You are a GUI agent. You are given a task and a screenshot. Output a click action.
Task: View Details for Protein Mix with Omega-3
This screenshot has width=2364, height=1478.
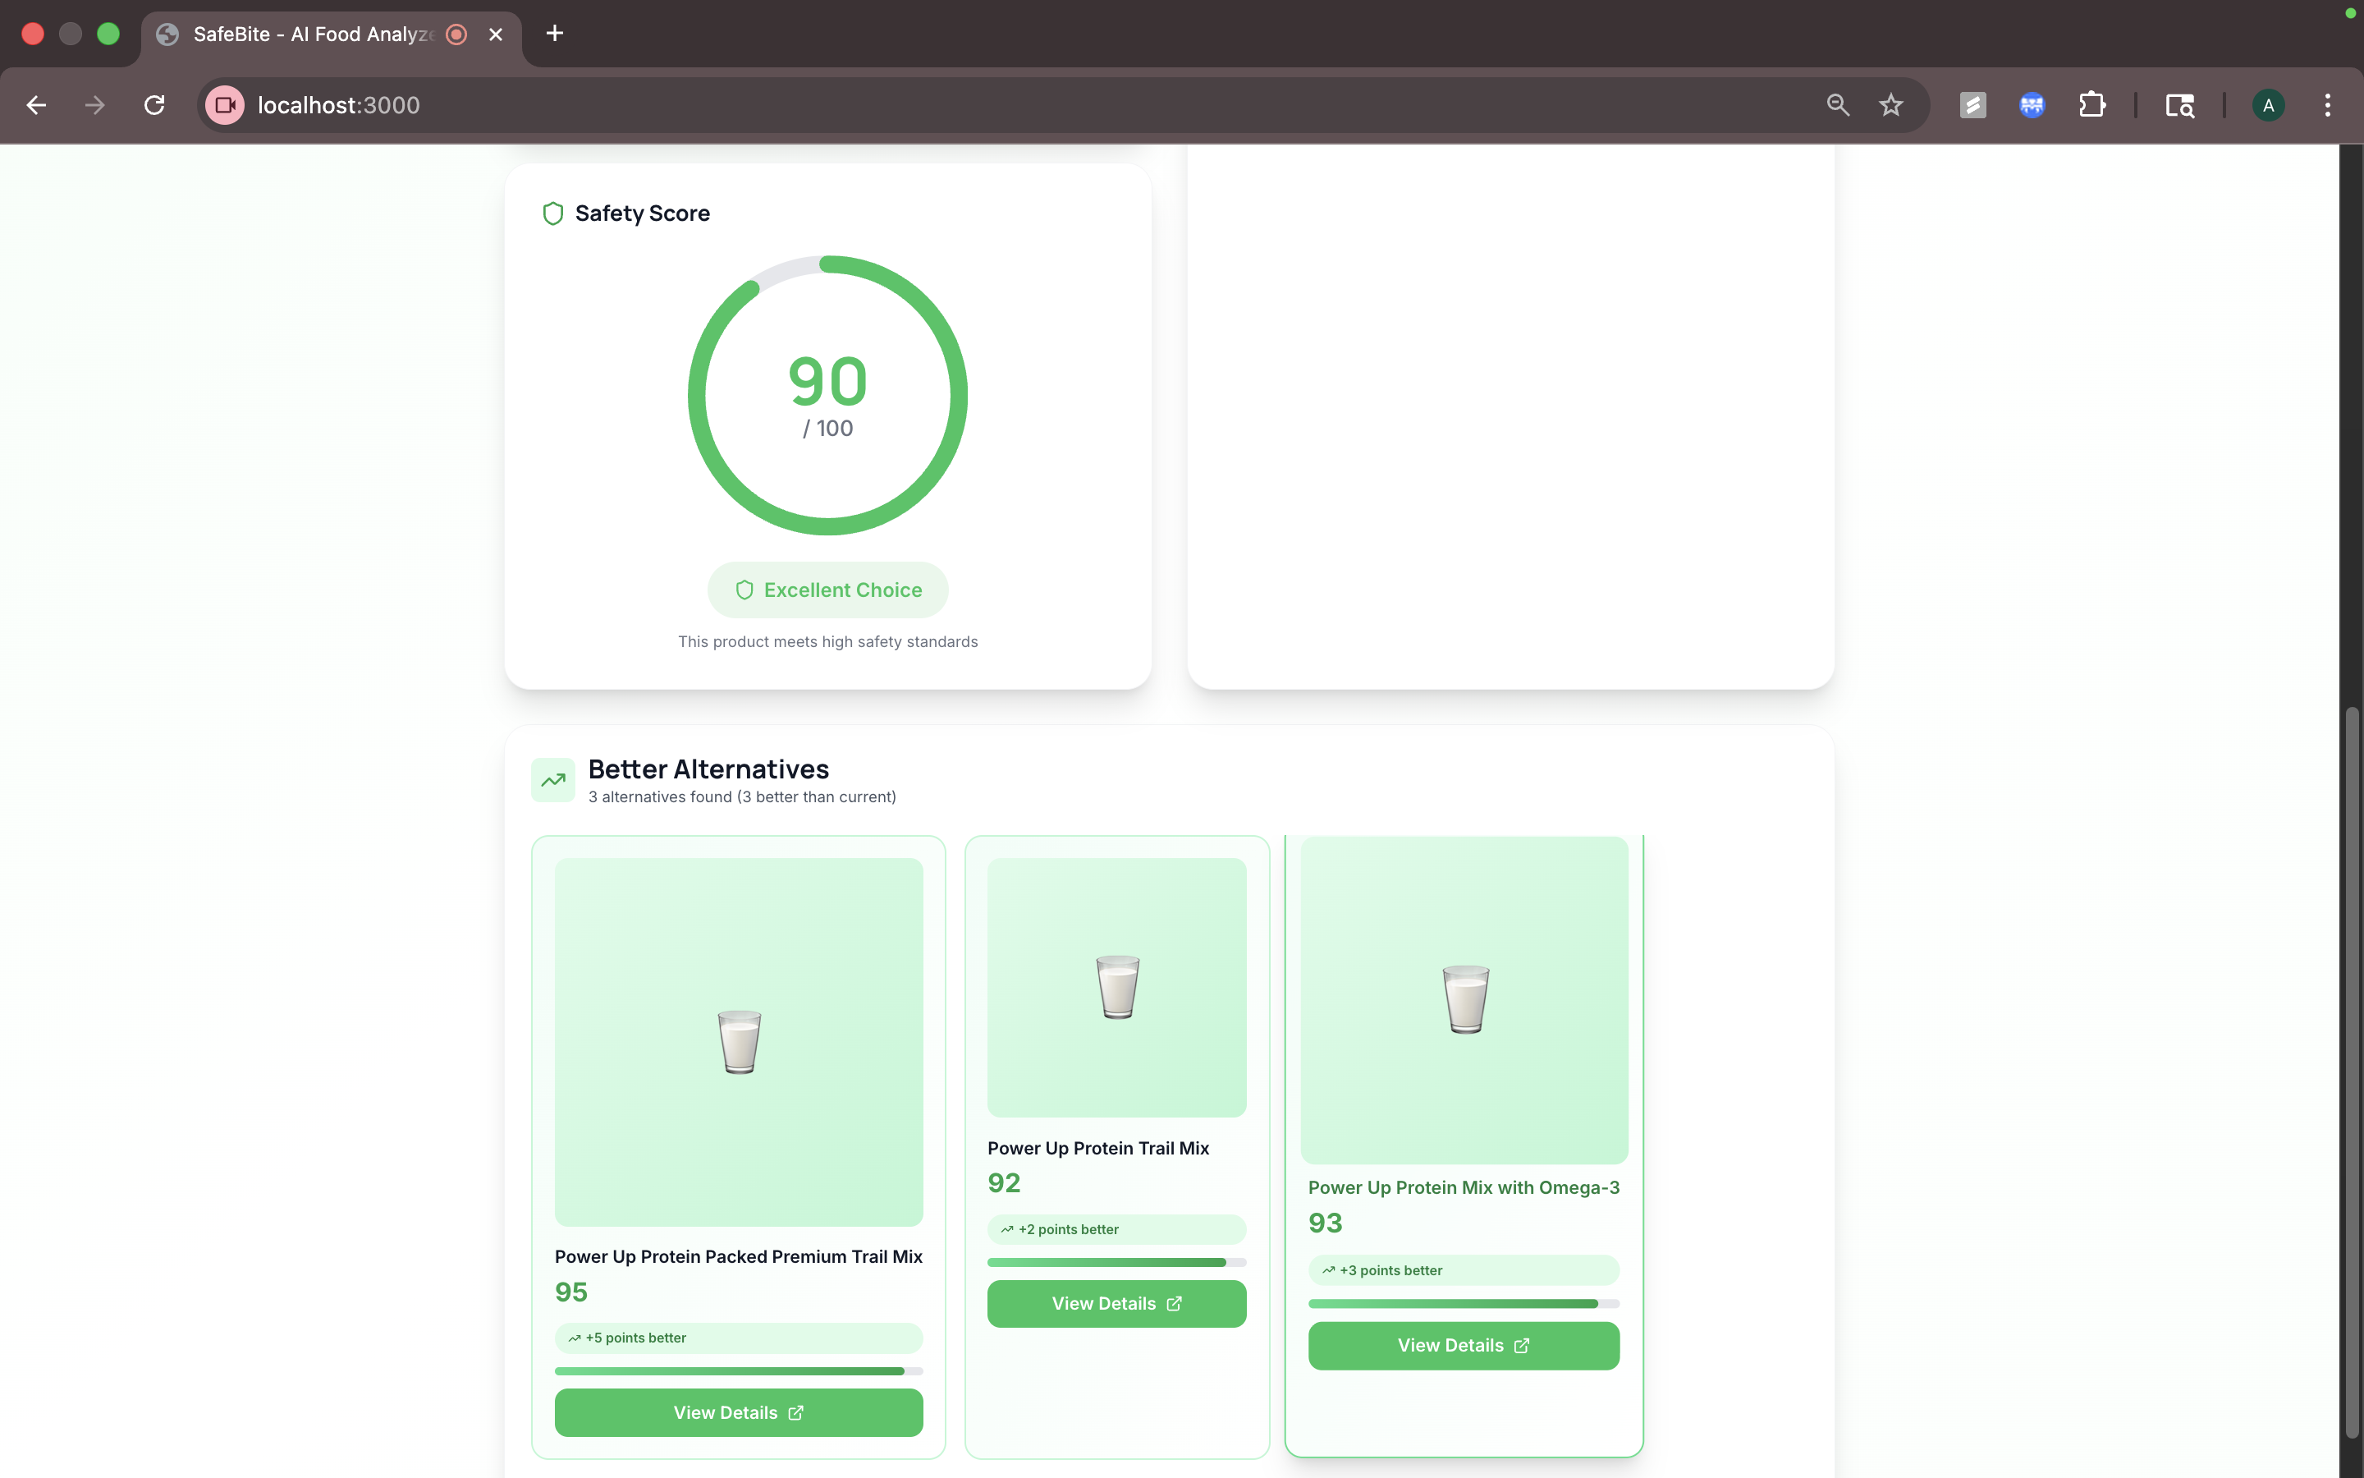[x=1463, y=1345]
